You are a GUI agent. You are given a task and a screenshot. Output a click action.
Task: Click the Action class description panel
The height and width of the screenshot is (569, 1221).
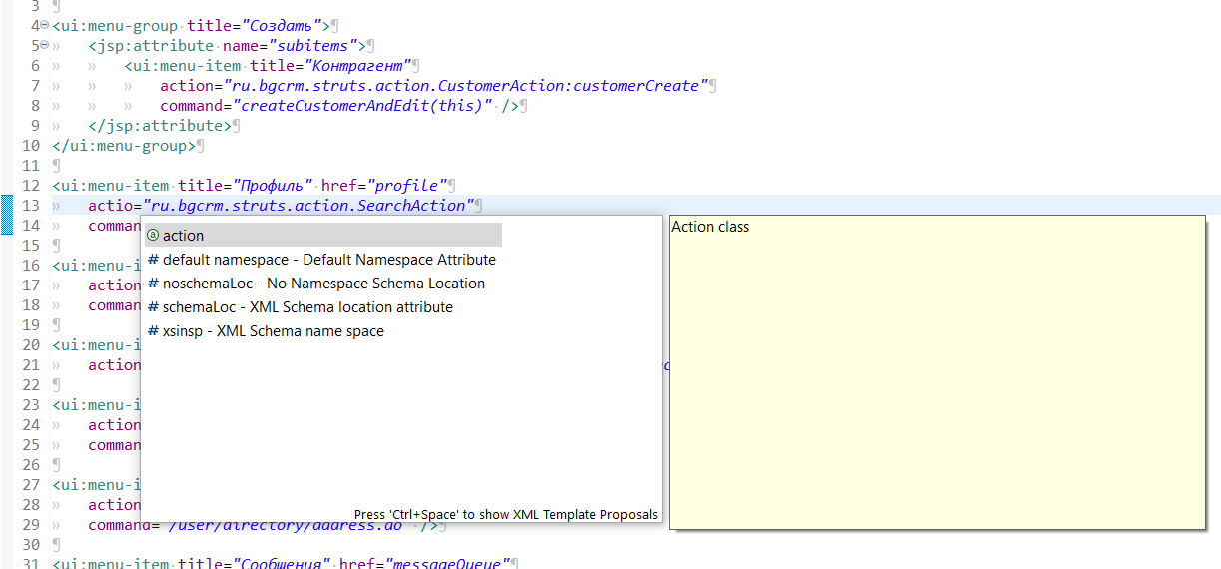click(936, 369)
